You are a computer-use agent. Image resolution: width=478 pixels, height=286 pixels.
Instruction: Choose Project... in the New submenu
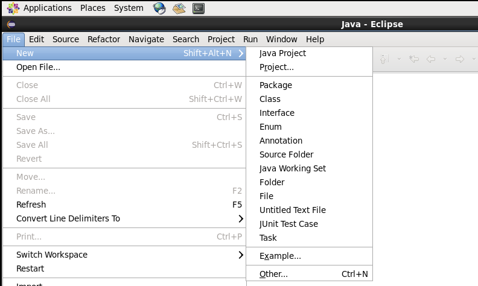pyautogui.click(x=310, y=67)
